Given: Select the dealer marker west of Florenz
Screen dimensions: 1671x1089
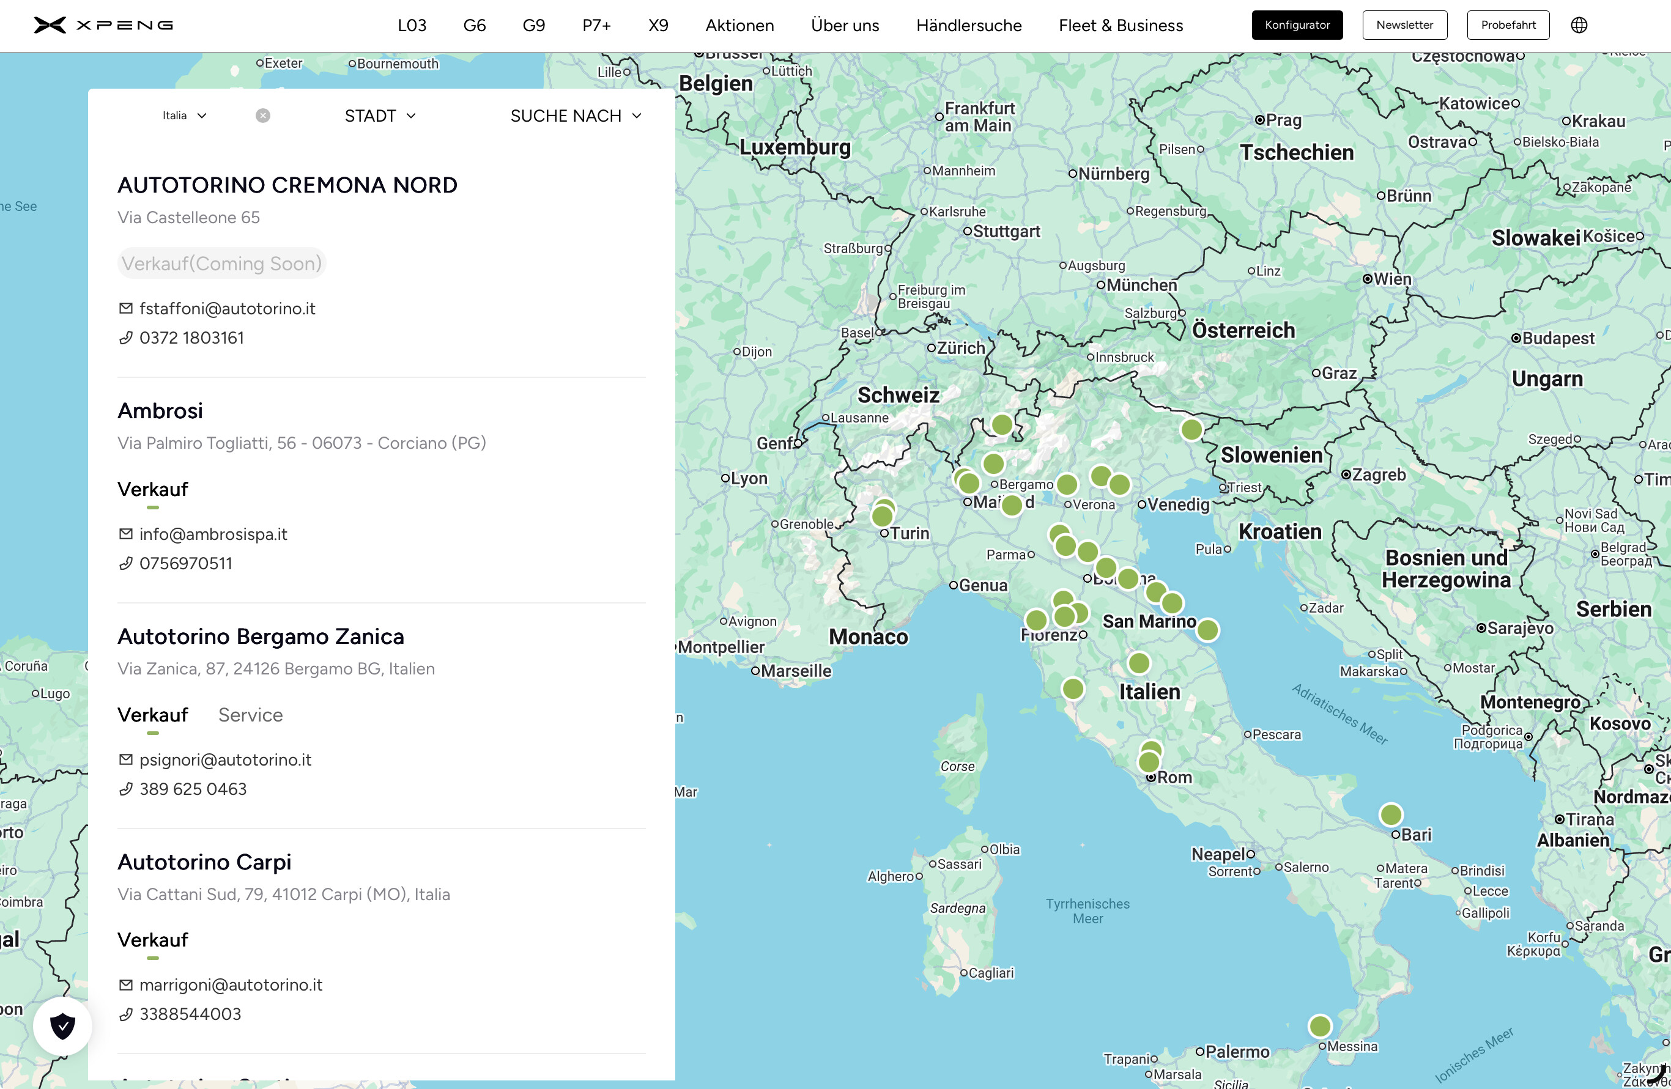Looking at the screenshot, I should [x=1036, y=620].
